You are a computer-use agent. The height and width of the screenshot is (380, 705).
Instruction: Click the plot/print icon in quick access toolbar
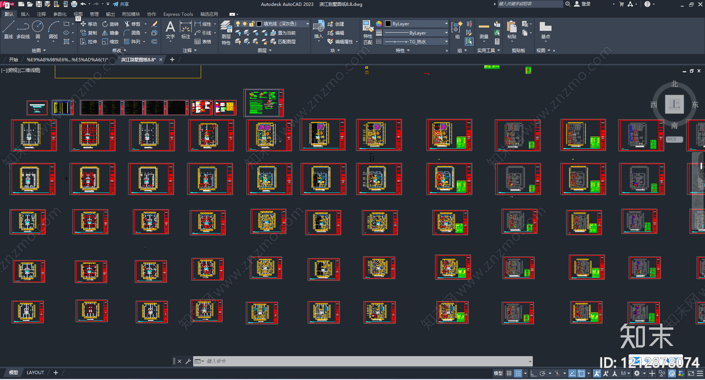(x=74, y=4)
